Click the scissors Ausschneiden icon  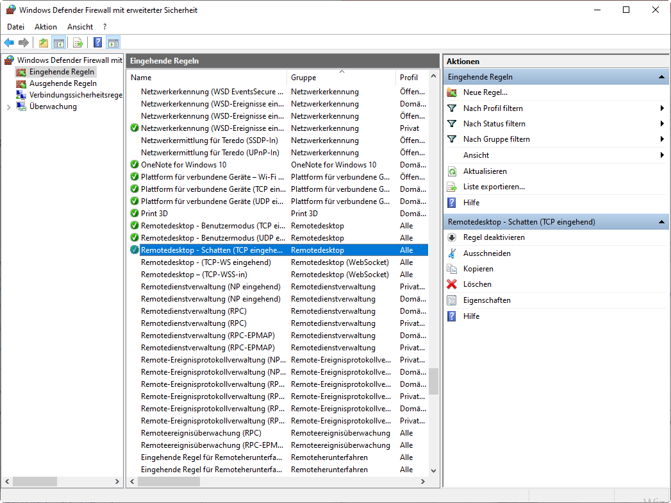click(x=452, y=253)
